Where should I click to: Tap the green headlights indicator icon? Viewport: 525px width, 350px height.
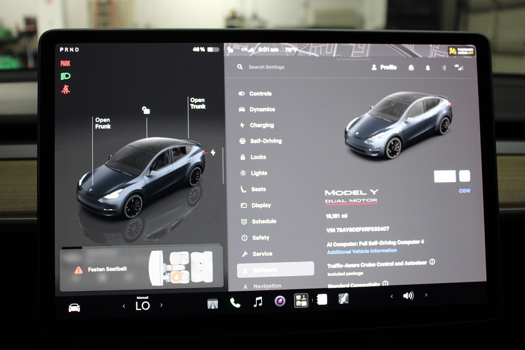point(66,76)
